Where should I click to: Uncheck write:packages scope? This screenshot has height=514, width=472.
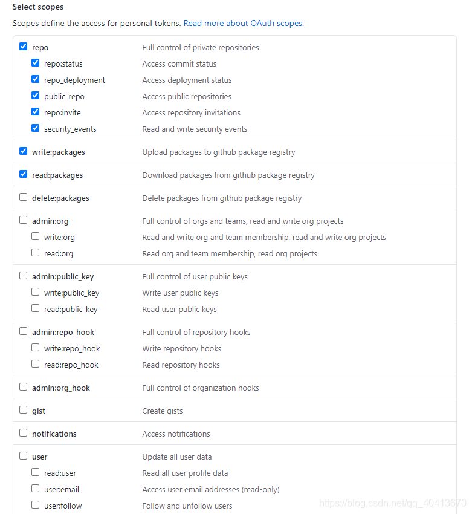tap(23, 151)
